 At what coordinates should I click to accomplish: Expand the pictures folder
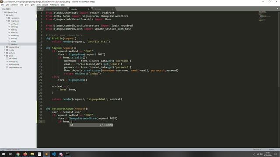click(5, 53)
